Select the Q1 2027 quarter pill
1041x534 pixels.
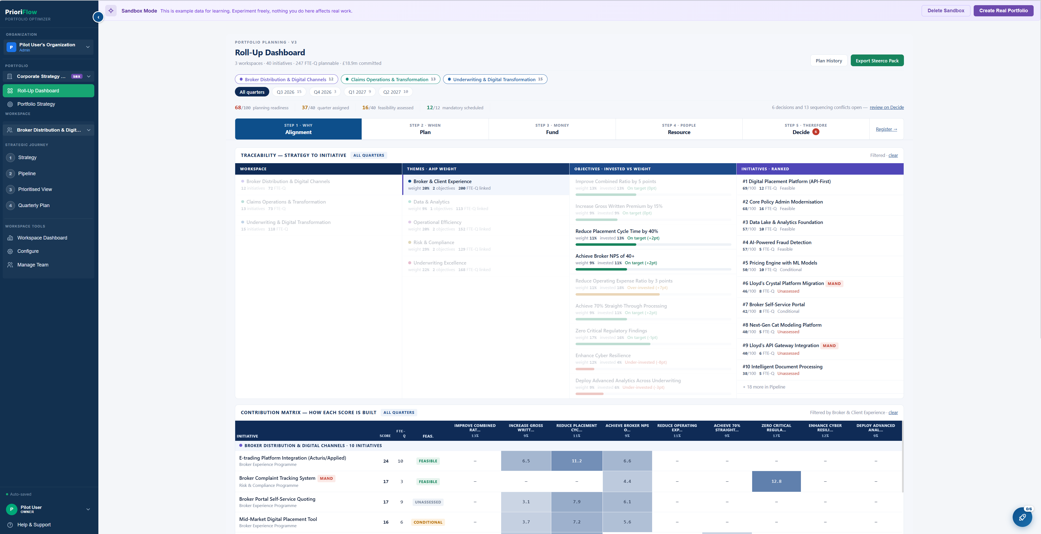[360, 92]
